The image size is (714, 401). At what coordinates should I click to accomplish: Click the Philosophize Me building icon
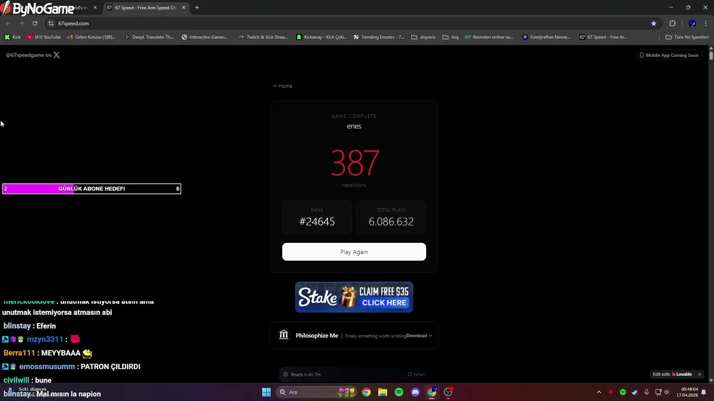point(284,335)
